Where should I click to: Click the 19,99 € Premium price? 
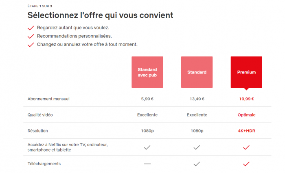pos(246,99)
